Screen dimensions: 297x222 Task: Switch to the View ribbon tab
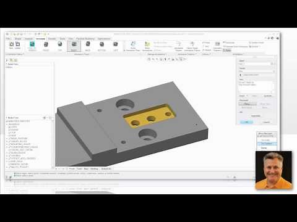coord(71,39)
